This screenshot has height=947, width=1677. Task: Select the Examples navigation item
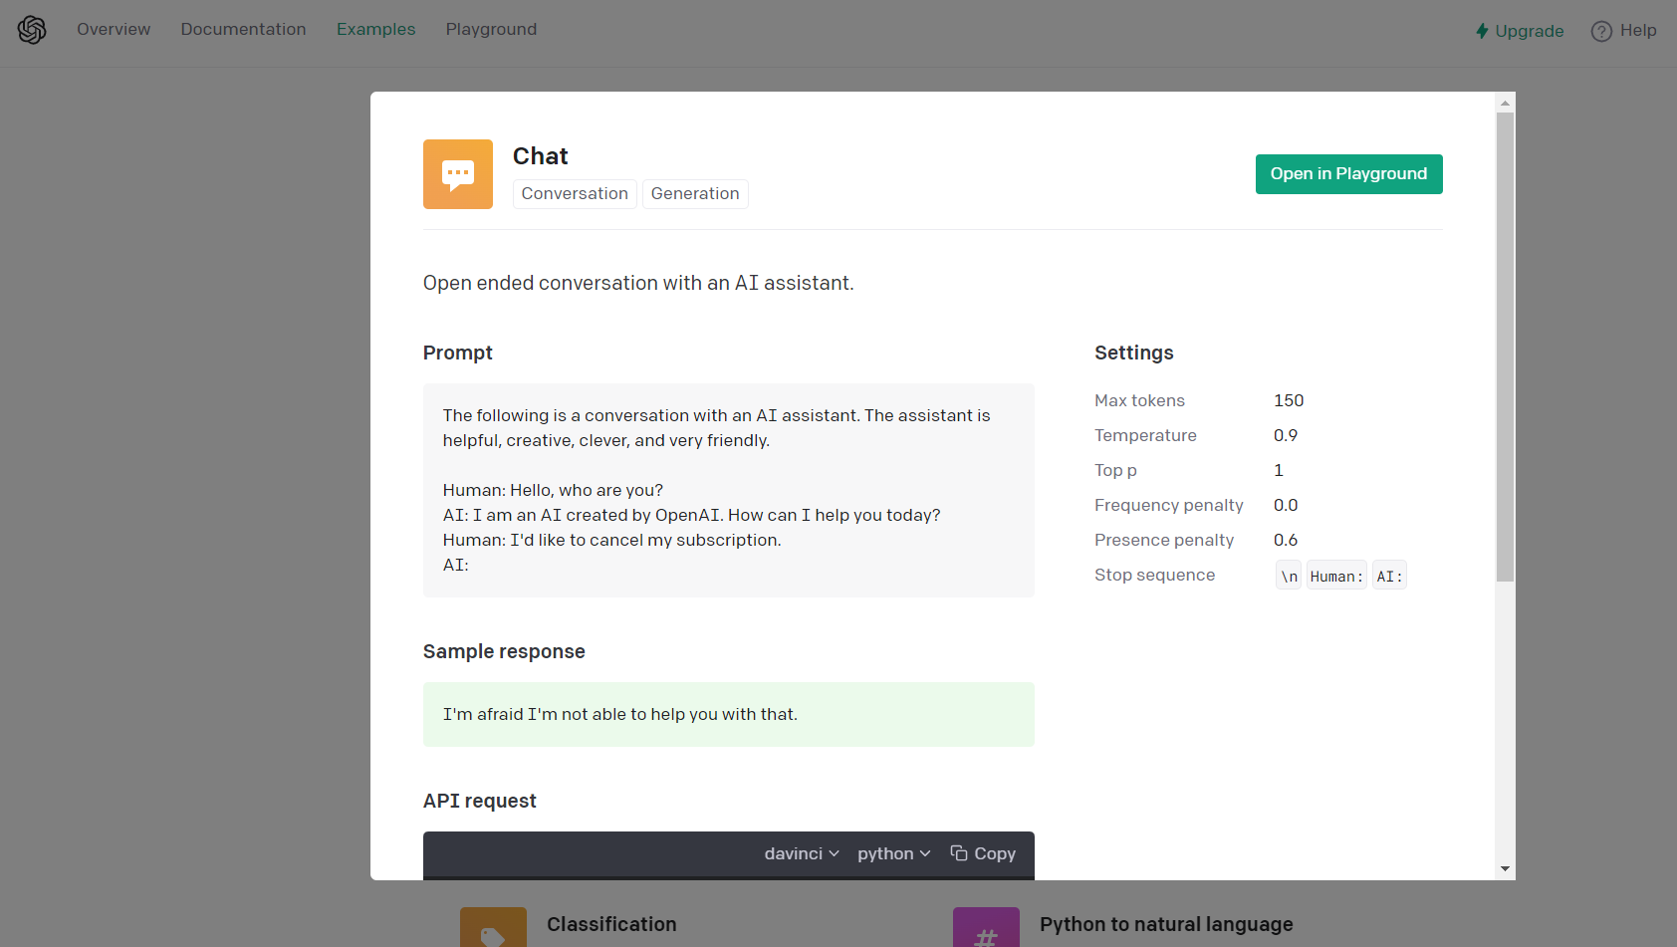375,30
